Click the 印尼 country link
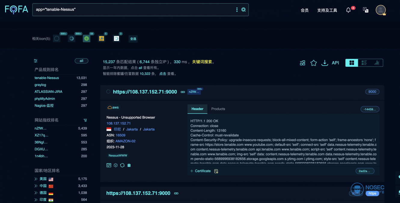Screen dimensions: 400x203 coord(117,129)
